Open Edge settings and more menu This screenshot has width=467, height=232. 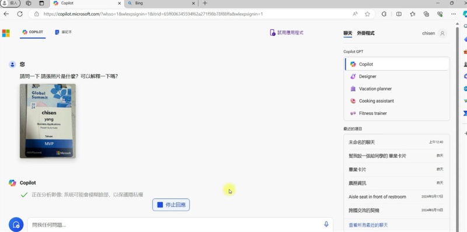pos(454,14)
